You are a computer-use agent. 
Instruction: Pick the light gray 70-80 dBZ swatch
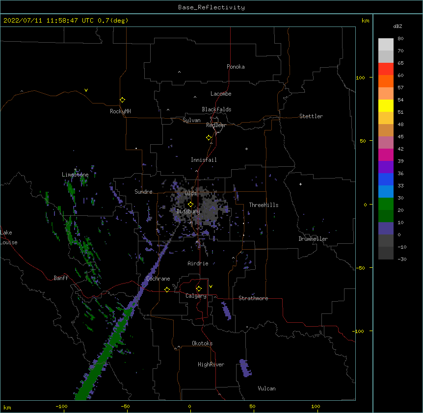coord(386,45)
